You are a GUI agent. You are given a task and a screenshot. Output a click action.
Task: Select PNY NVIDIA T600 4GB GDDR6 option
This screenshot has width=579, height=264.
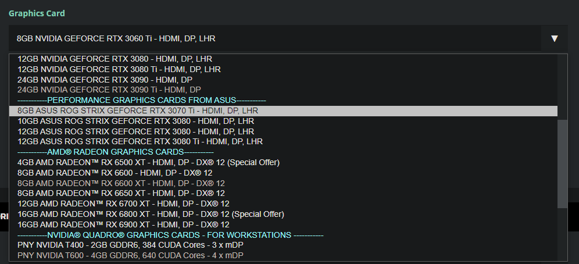[283, 255]
